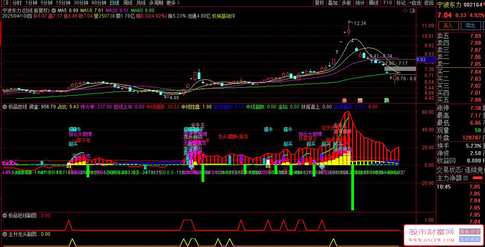This screenshot has width=485, height=247.
Task: Click the 机械基础件 sector link
Action: tap(224, 16)
